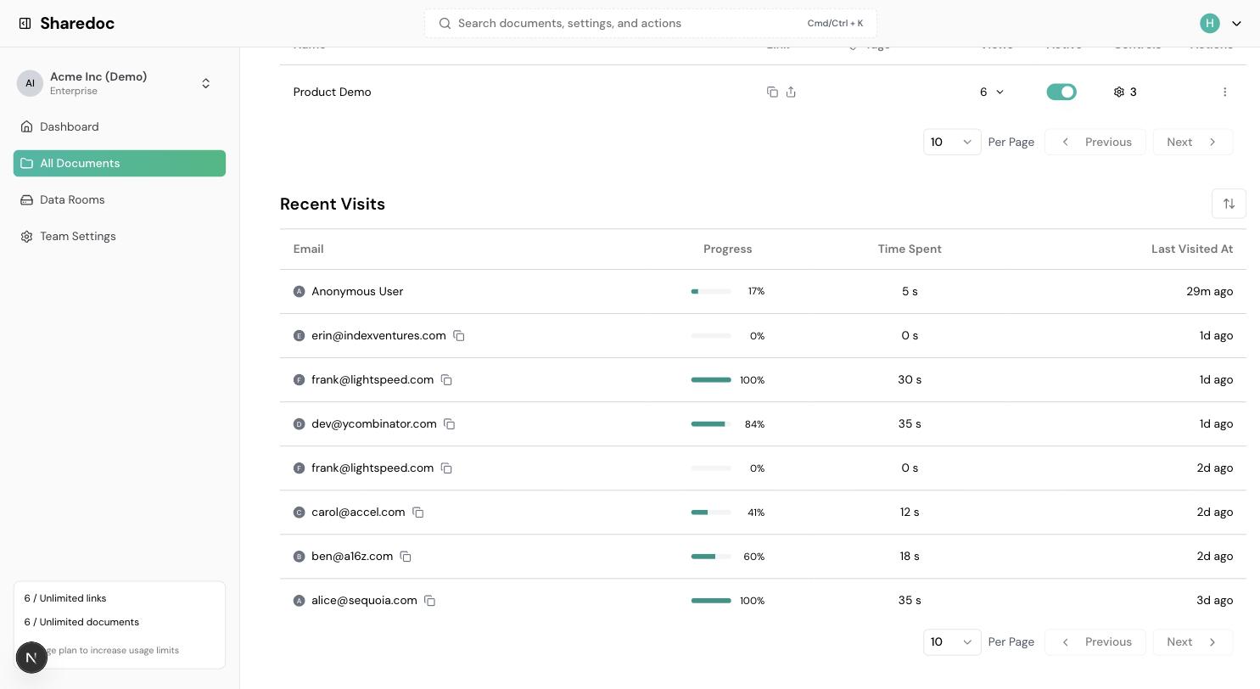This screenshot has width=1260, height=689.
Task: Copy frank@lightspeed.com email visited 2d ago
Action: pos(446,468)
